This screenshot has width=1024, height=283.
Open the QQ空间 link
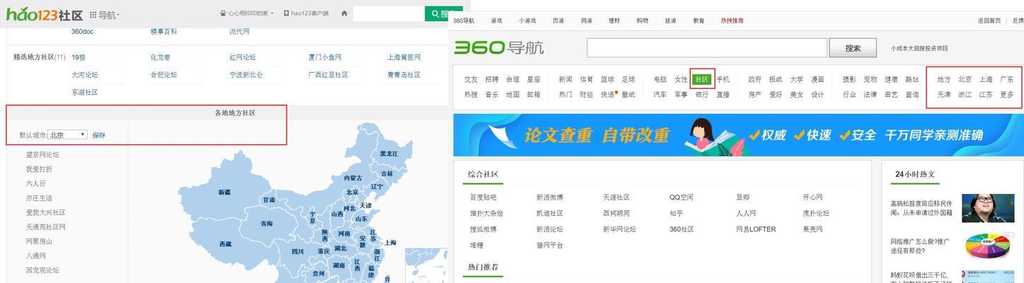[x=681, y=197]
